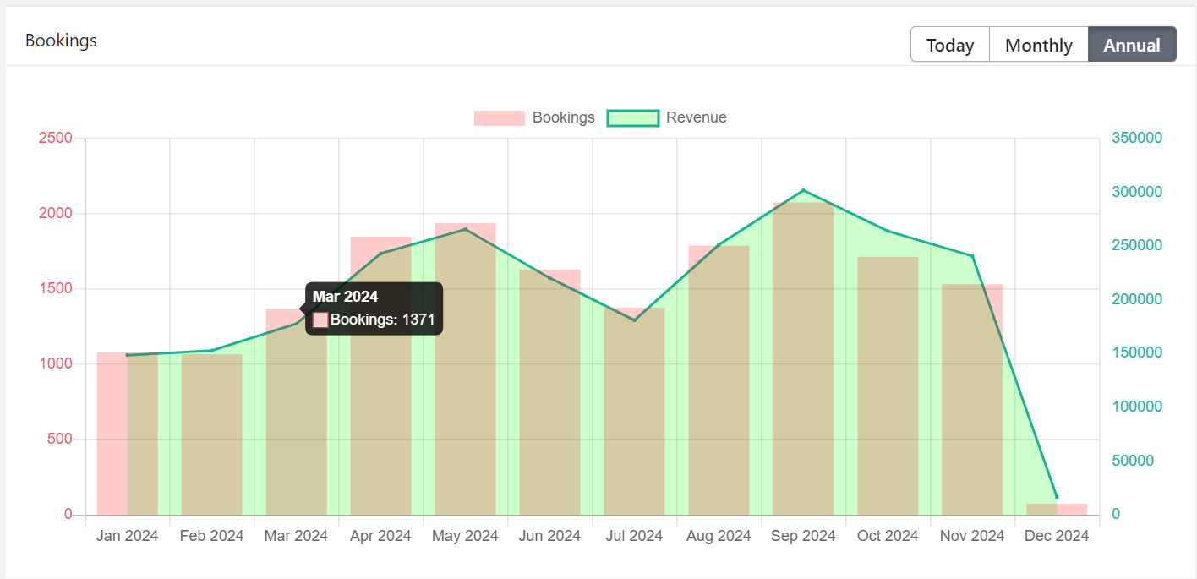Click the Revenue line point for Nov 2024
The image size is (1197, 579).
pos(973,256)
